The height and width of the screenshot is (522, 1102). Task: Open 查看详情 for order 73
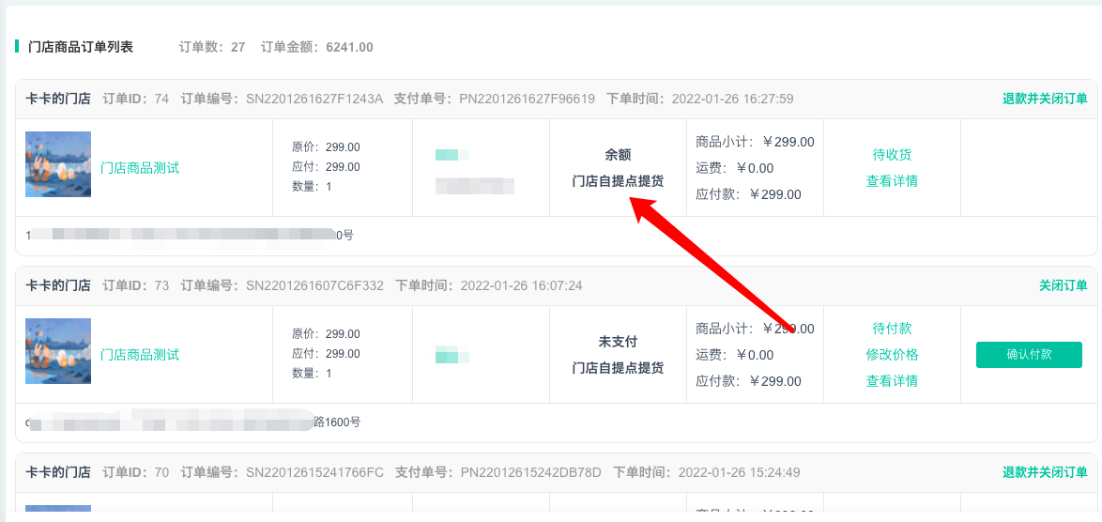point(891,381)
